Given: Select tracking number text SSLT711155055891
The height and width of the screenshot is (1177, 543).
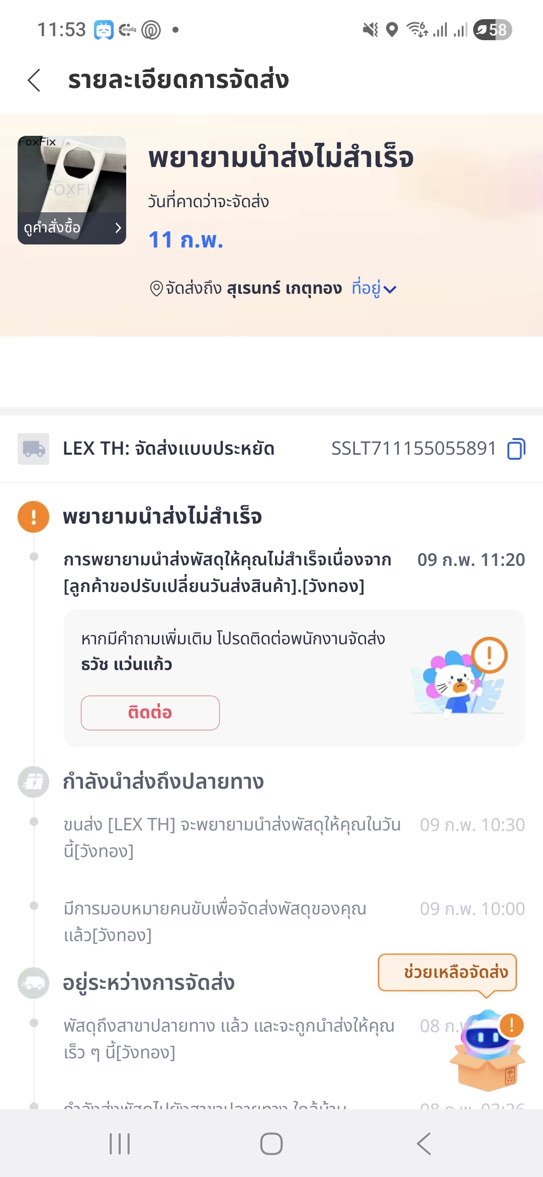Looking at the screenshot, I should pyautogui.click(x=413, y=449).
